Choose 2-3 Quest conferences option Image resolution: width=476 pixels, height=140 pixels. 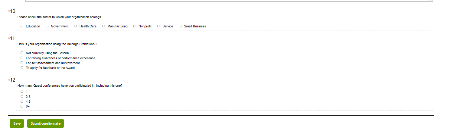pos(22,97)
